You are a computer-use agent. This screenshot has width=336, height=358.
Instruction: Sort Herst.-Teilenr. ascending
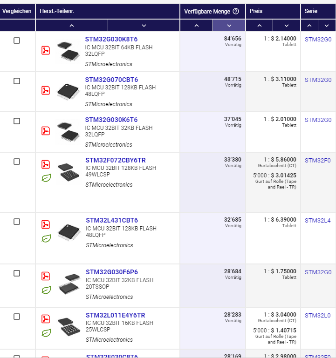72,25
